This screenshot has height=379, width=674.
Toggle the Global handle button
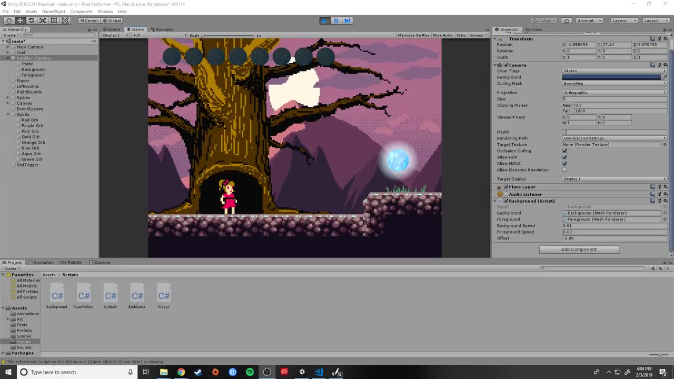tap(111, 21)
